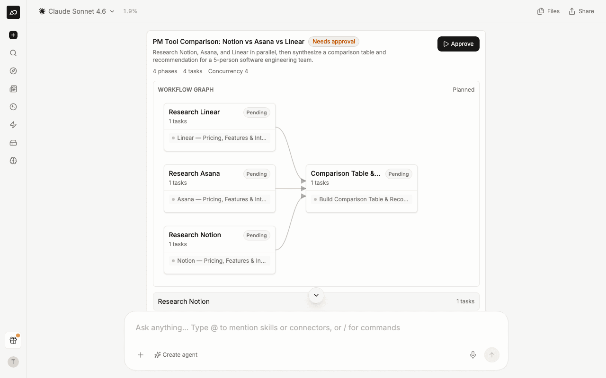The image size is (606, 378).
Task: Approve the workflow plan
Action: (x=458, y=44)
